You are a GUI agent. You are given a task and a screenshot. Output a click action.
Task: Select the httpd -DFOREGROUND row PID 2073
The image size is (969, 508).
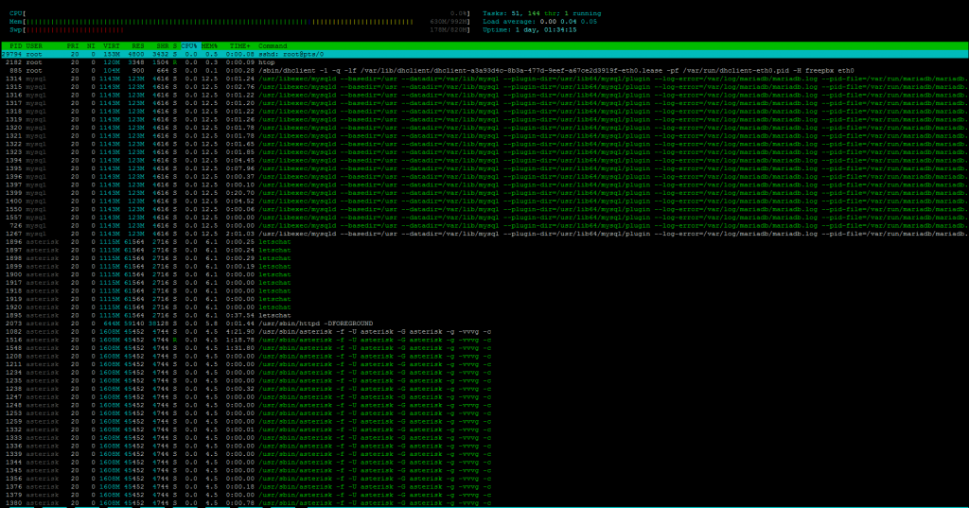point(484,324)
